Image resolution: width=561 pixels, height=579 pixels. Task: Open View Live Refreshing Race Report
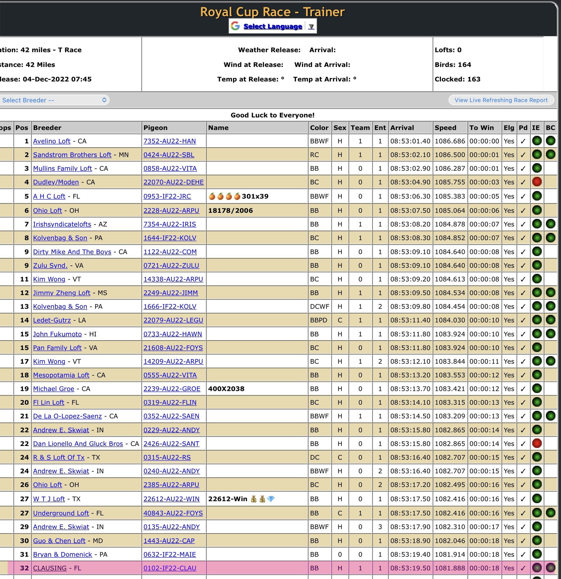(501, 100)
